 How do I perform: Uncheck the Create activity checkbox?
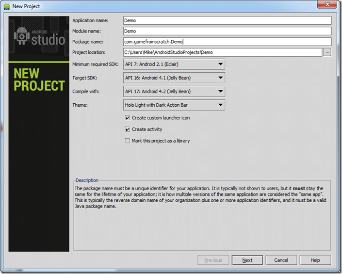tap(128, 129)
